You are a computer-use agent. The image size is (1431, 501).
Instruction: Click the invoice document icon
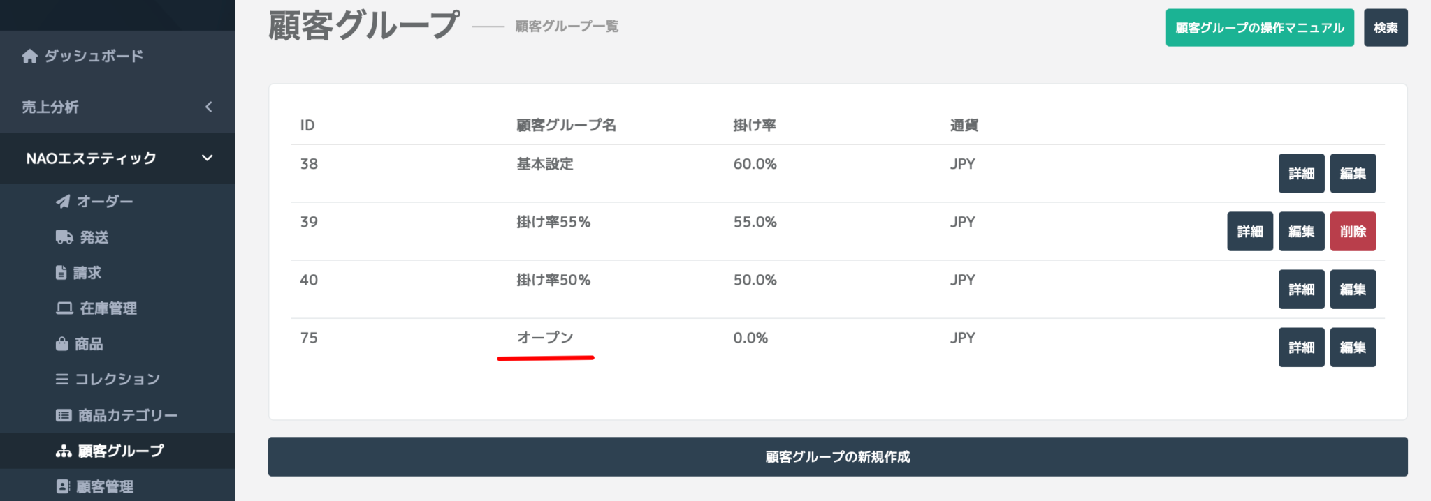(61, 273)
